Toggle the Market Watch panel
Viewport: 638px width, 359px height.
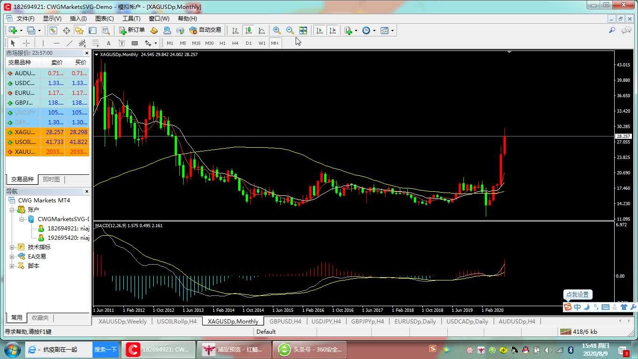(53, 30)
